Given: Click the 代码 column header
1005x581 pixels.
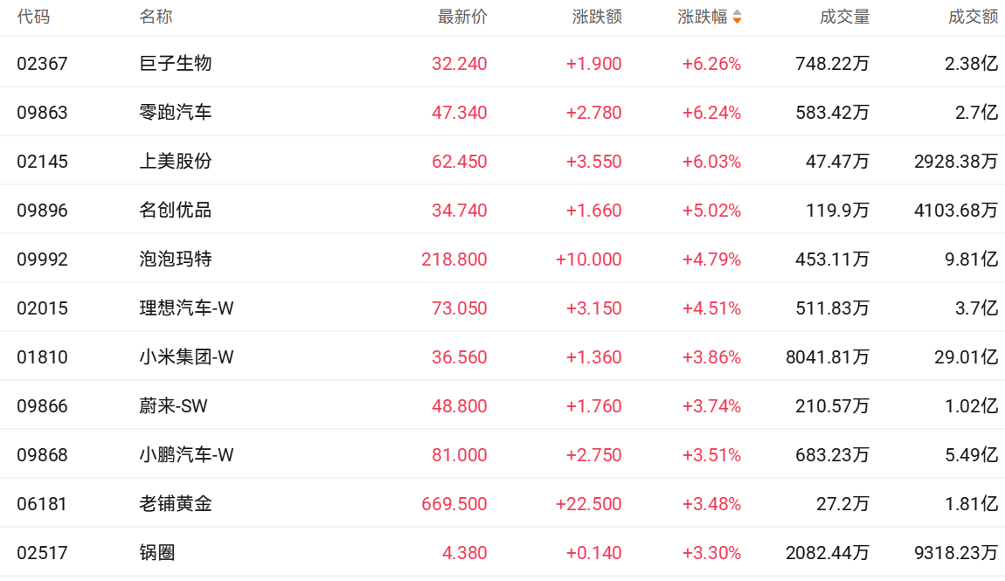Looking at the screenshot, I should 33,17.
